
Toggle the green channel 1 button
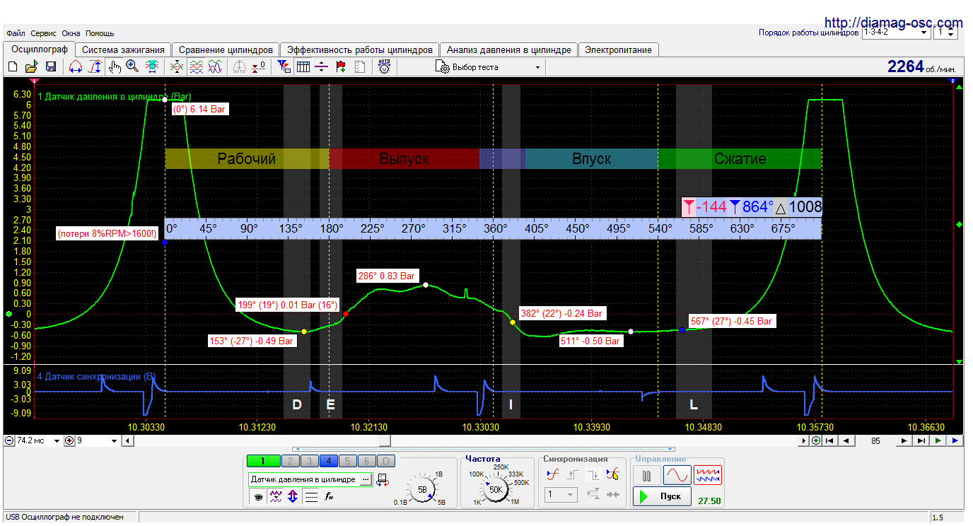tap(262, 462)
